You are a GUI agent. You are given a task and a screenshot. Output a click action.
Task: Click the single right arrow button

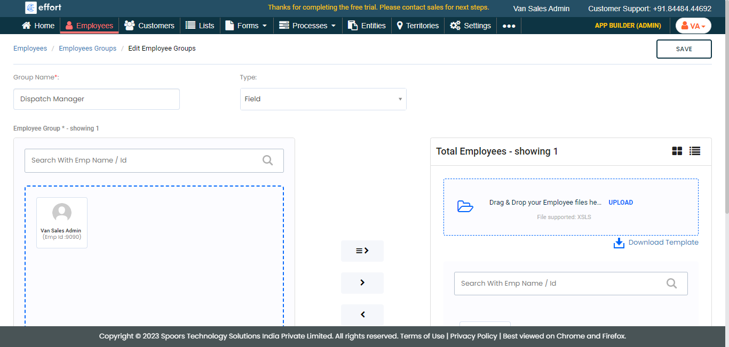tap(362, 283)
